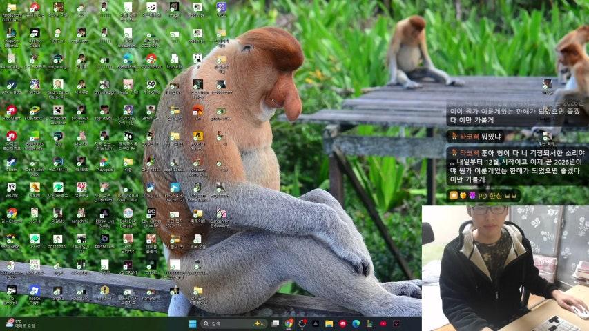The height and width of the screenshot is (331, 589).
Task: Launch Doki Doki Literature Club icon
Action: tap(128, 213)
